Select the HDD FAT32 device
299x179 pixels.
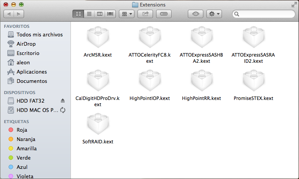coord(31,101)
